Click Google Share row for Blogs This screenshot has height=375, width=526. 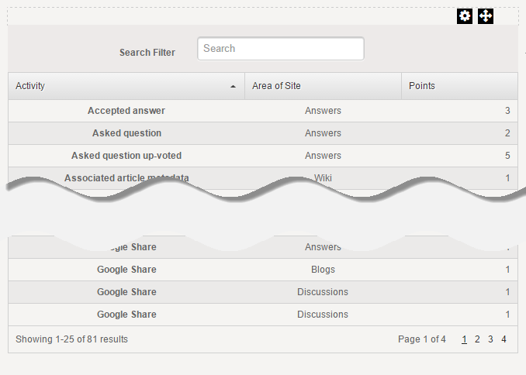pyautogui.click(x=126, y=270)
